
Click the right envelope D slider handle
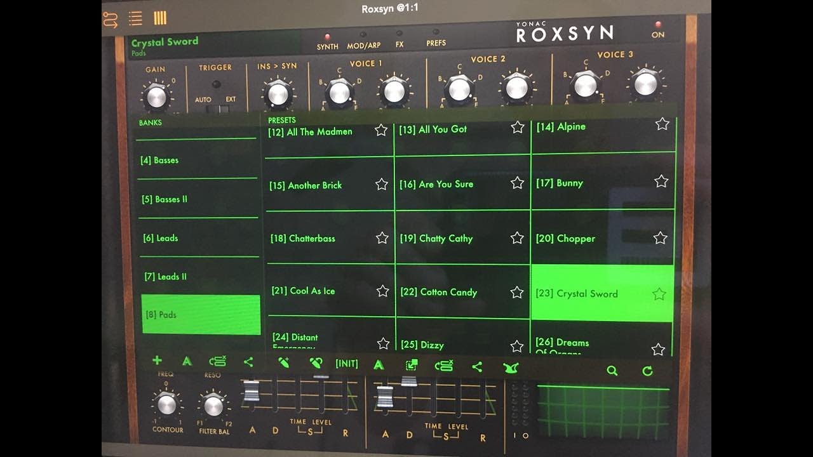click(x=409, y=381)
